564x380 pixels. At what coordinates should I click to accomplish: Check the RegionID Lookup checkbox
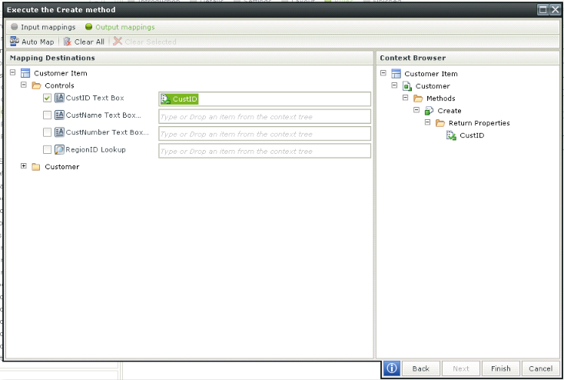coord(47,149)
